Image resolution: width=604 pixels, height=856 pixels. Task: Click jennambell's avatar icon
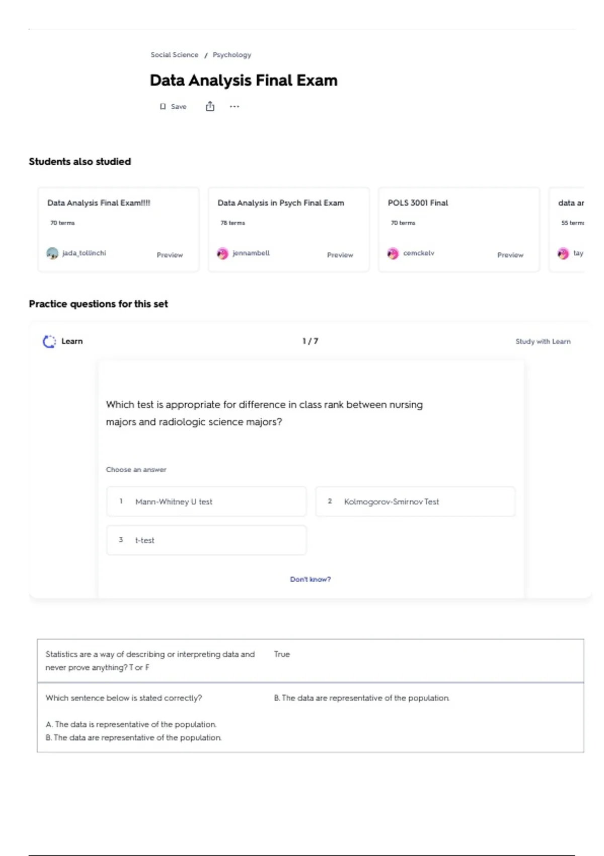222,254
